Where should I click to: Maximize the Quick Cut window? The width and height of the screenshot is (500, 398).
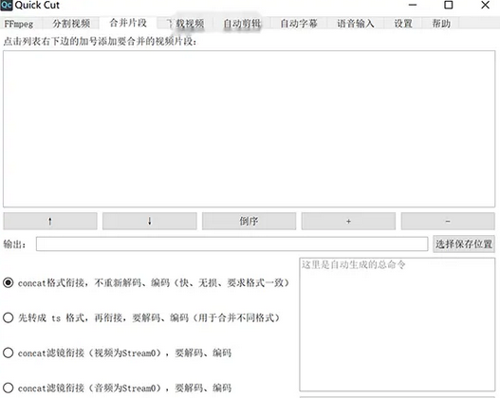pos(449,5)
